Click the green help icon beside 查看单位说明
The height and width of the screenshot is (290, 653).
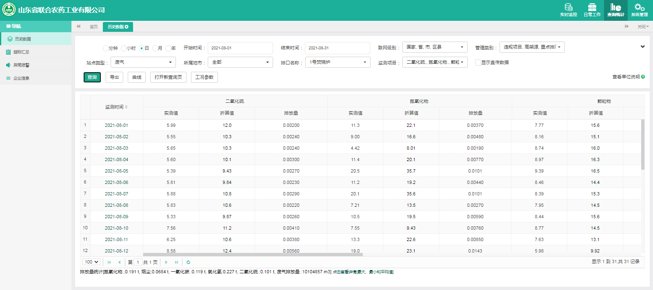click(x=643, y=77)
